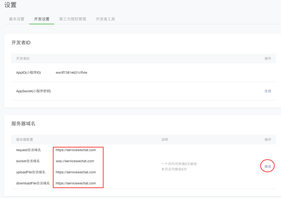This screenshot has width=281, height=198.
Task: Click the 生成 link to generate AppSecret
Action: point(267,91)
